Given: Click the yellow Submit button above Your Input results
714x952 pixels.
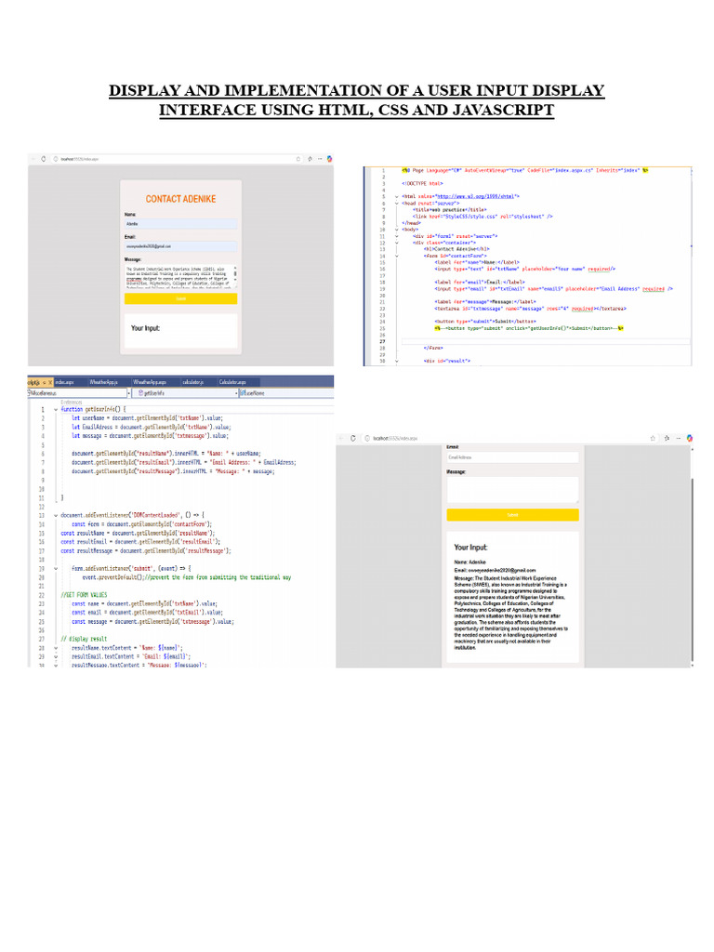Looking at the screenshot, I should pyautogui.click(x=513, y=514).
